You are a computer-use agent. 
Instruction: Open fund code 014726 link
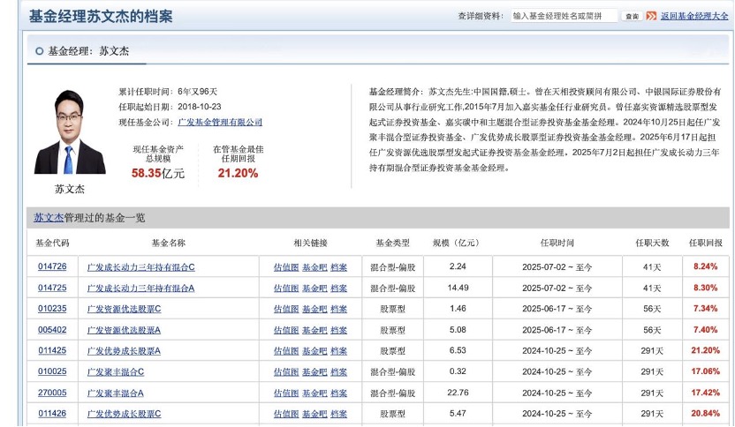click(52, 266)
